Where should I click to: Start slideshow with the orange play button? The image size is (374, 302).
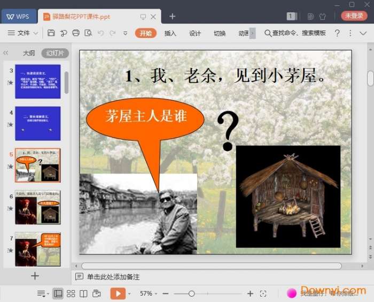tap(118, 293)
